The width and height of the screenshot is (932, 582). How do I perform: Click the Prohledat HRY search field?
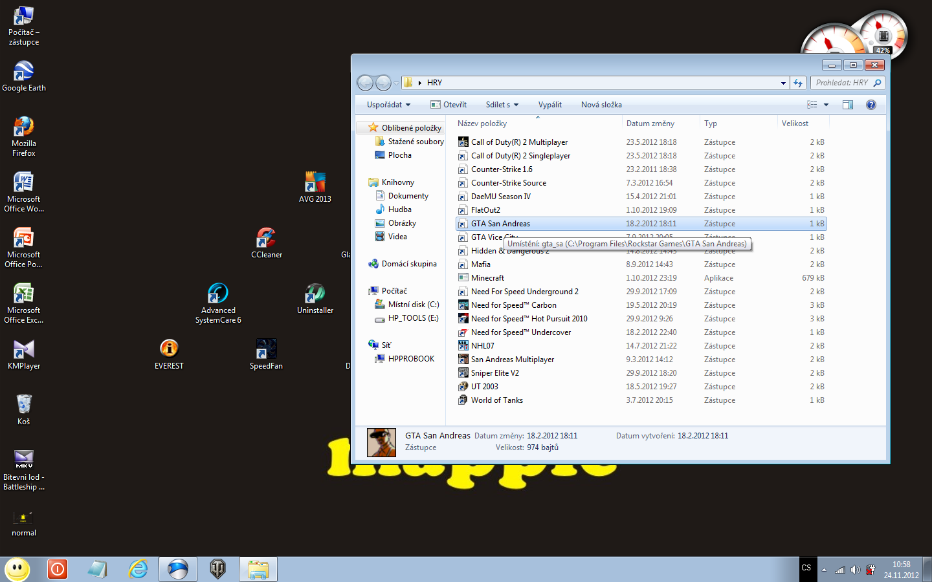pyautogui.click(x=841, y=83)
